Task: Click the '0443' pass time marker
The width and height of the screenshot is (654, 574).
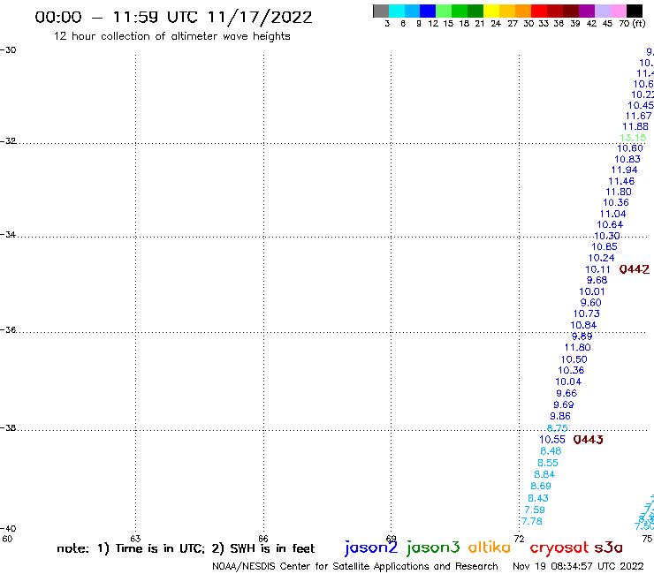Action: click(x=588, y=440)
